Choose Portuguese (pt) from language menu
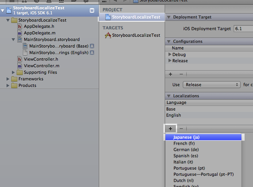This screenshot has height=187, width=253. (x=203, y=168)
